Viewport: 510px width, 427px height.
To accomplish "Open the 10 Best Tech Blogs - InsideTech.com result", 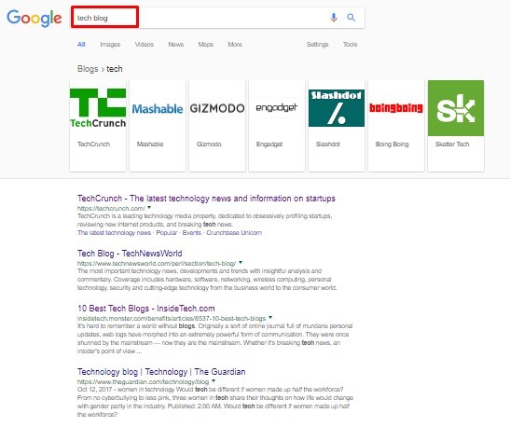I will pyautogui.click(x=146, y=309).
